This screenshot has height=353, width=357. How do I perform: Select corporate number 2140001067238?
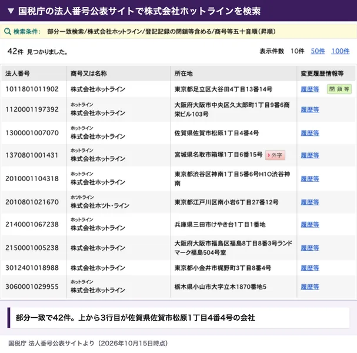pos(32,225)
